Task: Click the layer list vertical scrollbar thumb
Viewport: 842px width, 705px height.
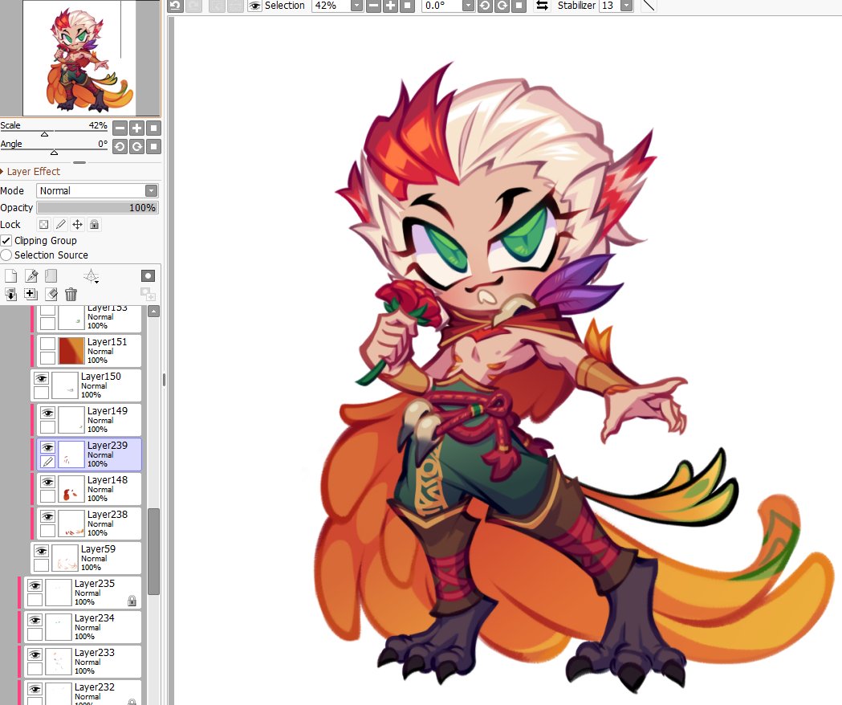Action: [x=153, y=552]
